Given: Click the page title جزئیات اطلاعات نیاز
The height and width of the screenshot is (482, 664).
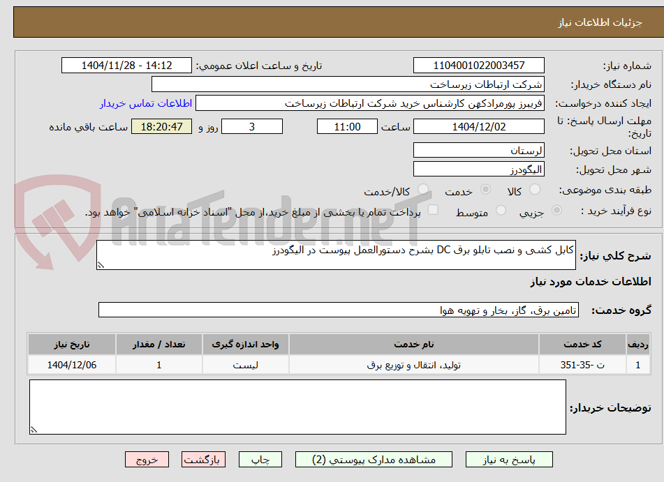Looking at the screenshot, I should pos(600,22).
